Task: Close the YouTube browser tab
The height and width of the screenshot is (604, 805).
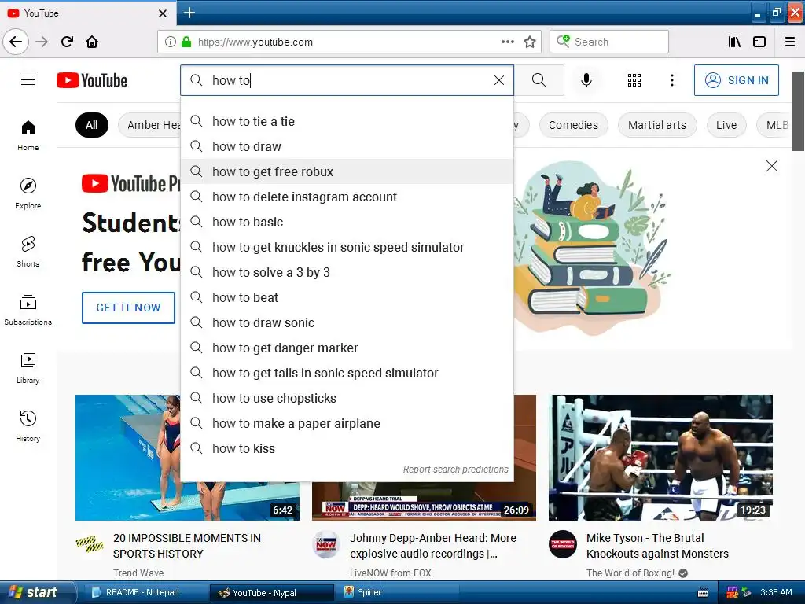Action: tap(162, 13)
